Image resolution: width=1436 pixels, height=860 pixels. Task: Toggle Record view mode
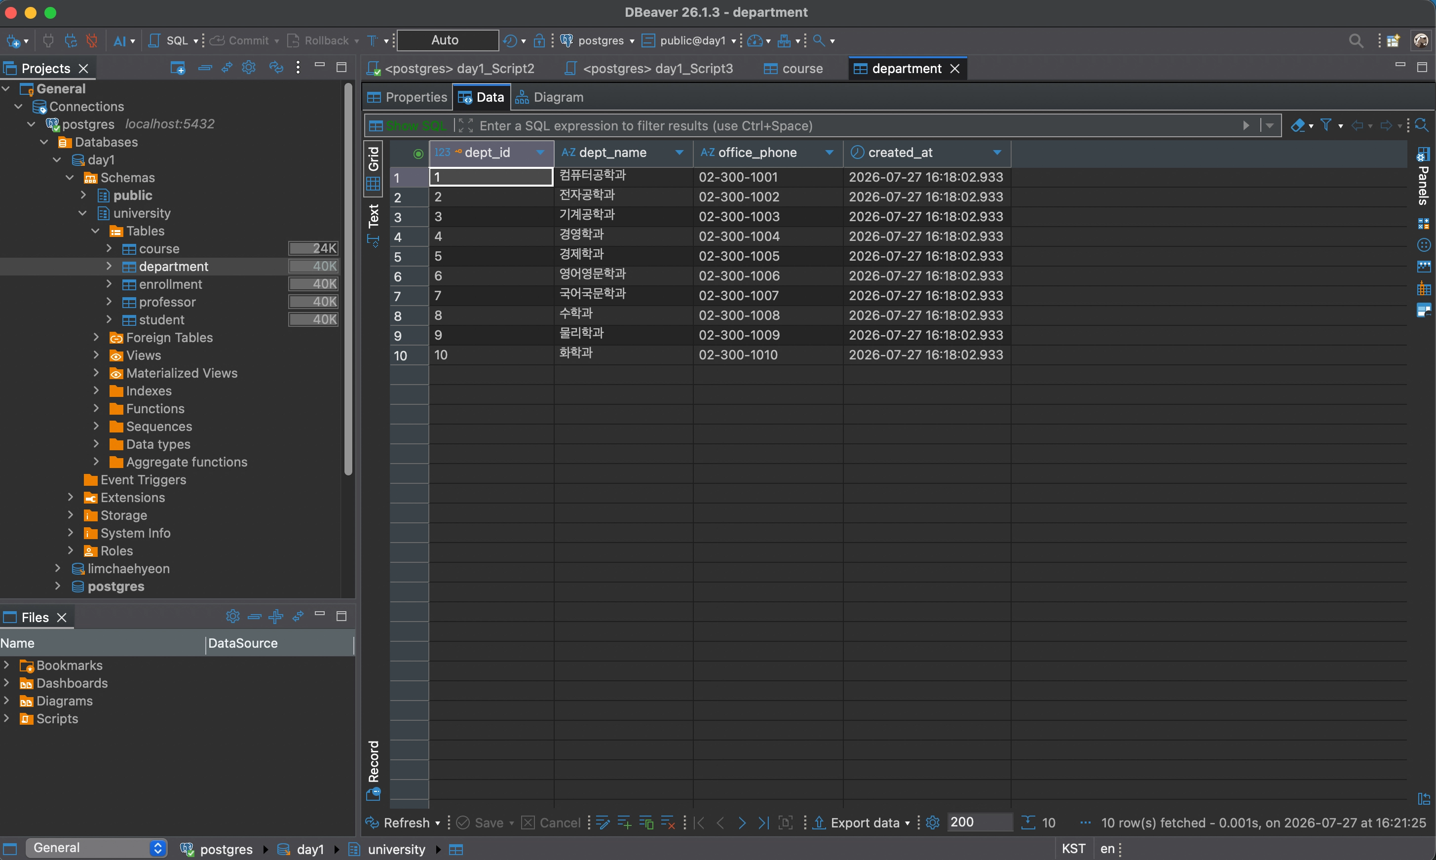coord(373,770)
